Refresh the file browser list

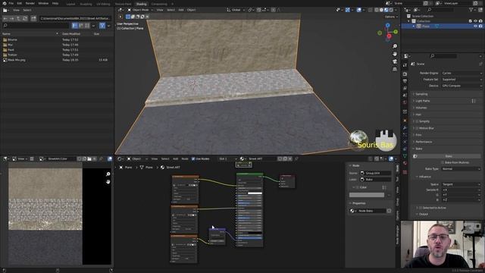tap(25, 18)
